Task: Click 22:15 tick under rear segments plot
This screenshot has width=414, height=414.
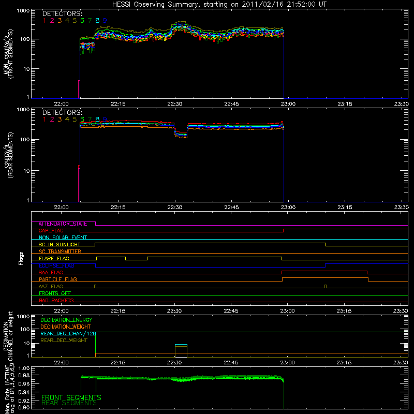Action: 118,208
